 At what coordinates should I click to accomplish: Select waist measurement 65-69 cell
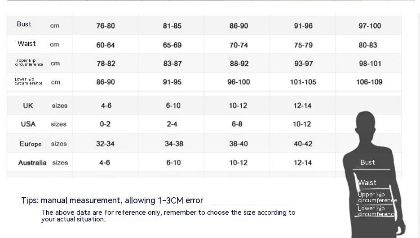pos(172,45)
